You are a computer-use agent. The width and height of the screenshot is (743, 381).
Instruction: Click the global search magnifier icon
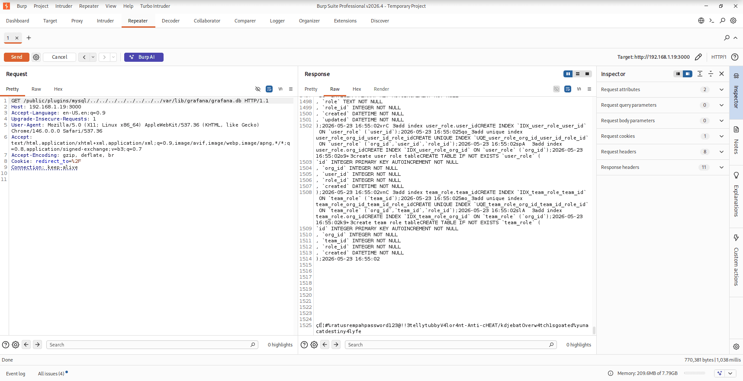click(722, 21)
